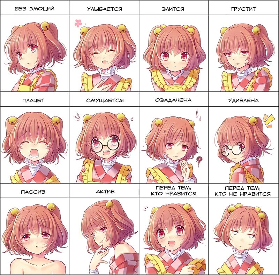Click the ПЕРЕД ТЕМ, КТО НРАВИТСЯ header
This screenshot has height=275, width=279.
coord(173,191)
